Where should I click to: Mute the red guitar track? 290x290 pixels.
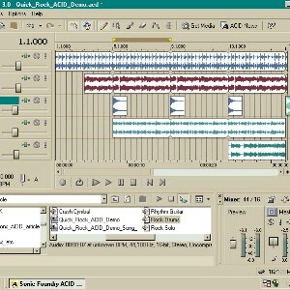click(x=37, y=78)
